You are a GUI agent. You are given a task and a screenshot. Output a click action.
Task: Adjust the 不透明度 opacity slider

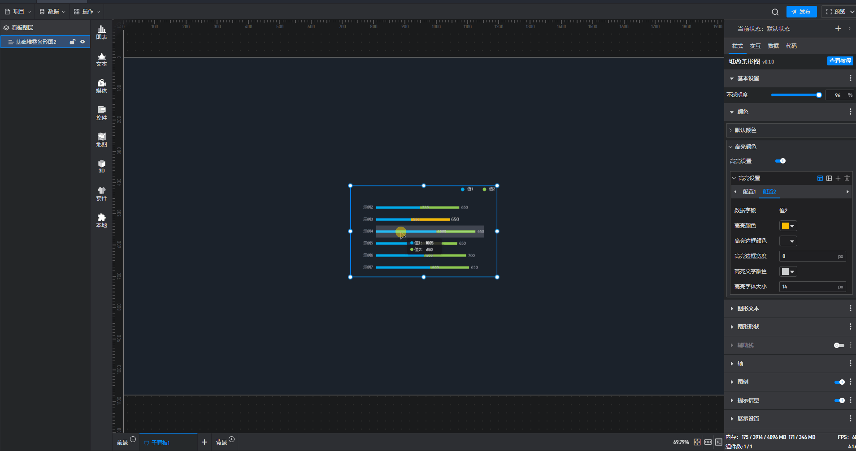coord(796,95)
